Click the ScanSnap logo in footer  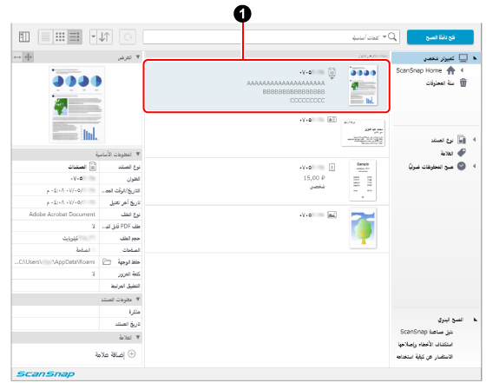click(x=45, y=373)
